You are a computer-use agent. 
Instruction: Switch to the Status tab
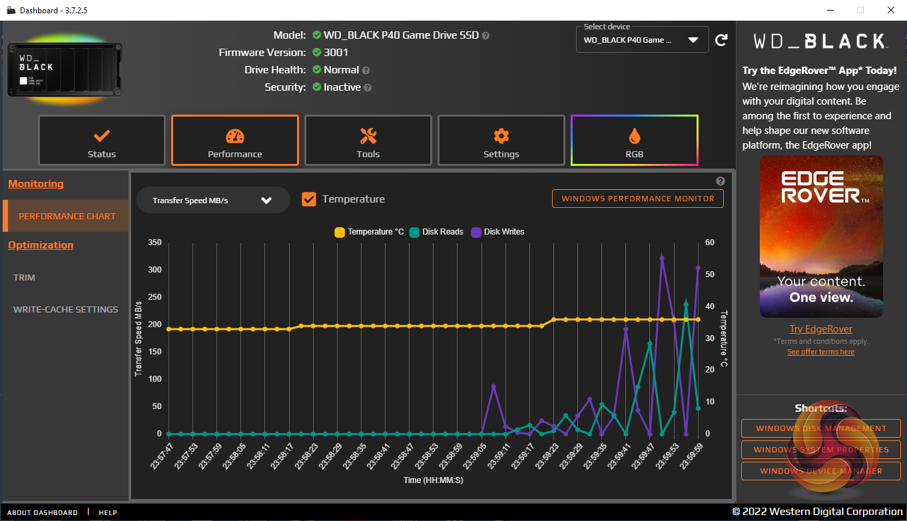pos(101,140)
